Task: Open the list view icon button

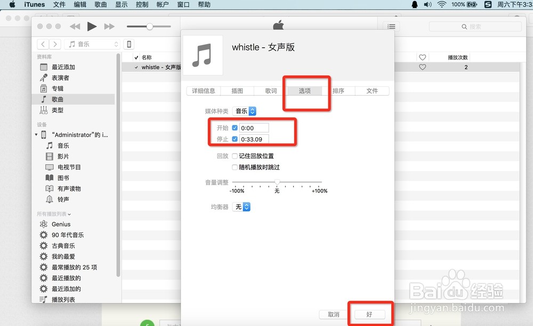Action: click(x=391, y=27)
